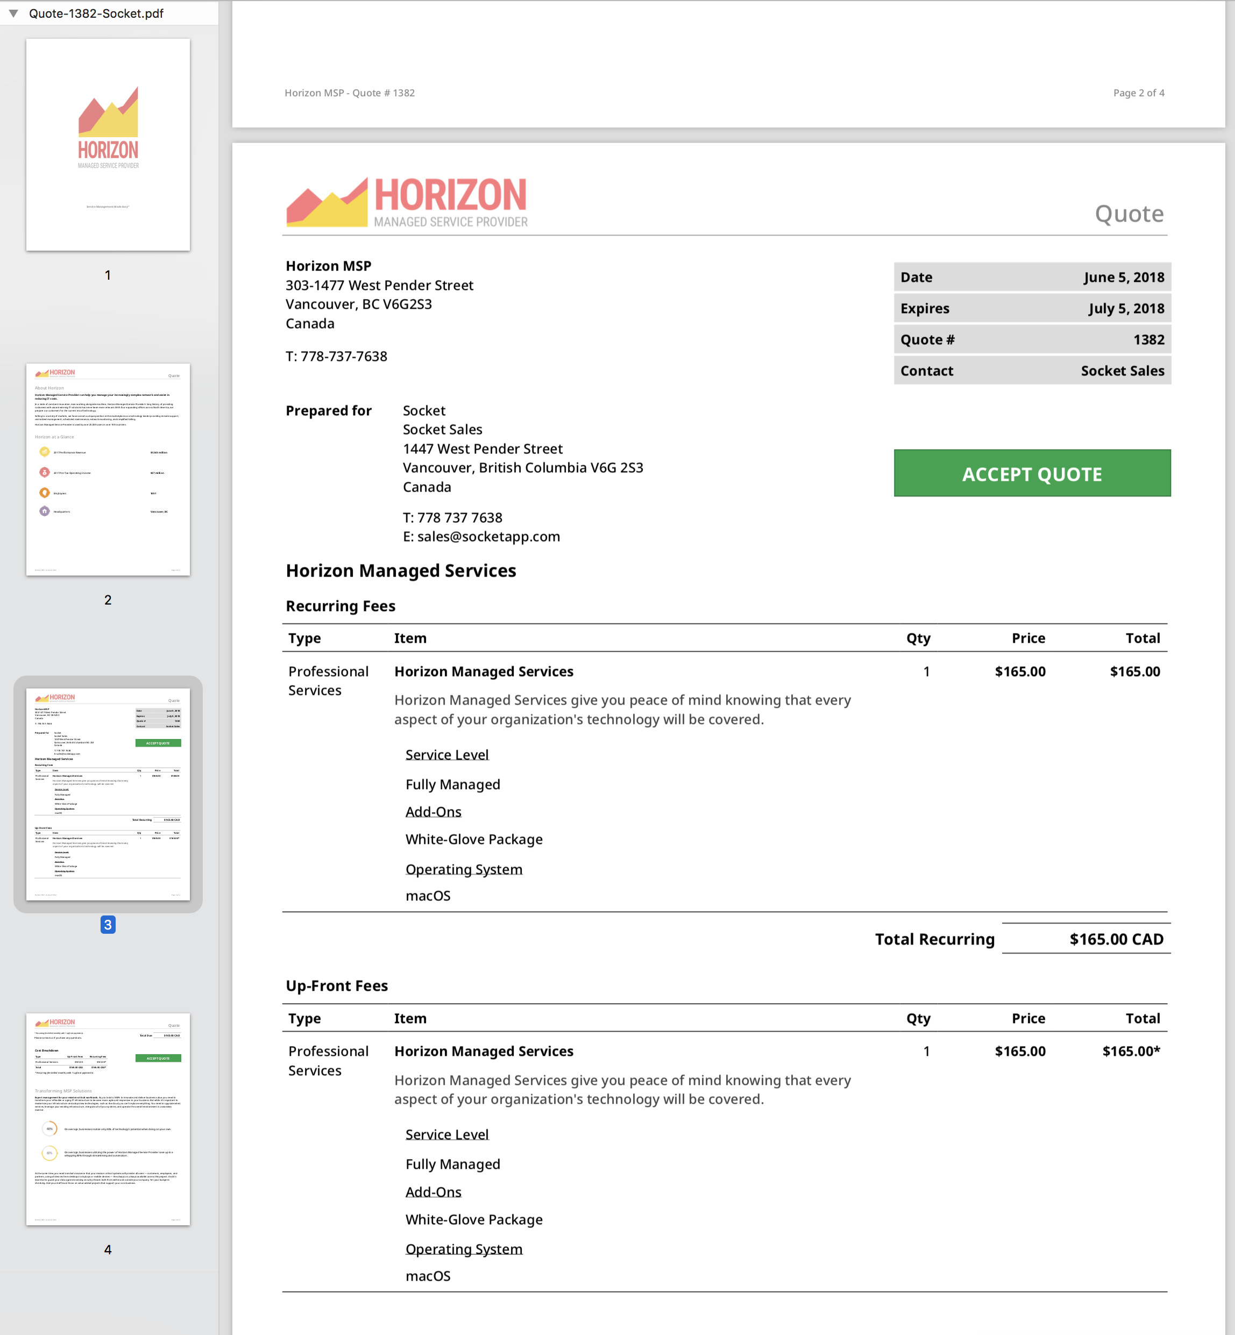Viewport: 1235px width, 1335px height.
Task: Click first Service Level underlined heading
Action: pos(446,754)
